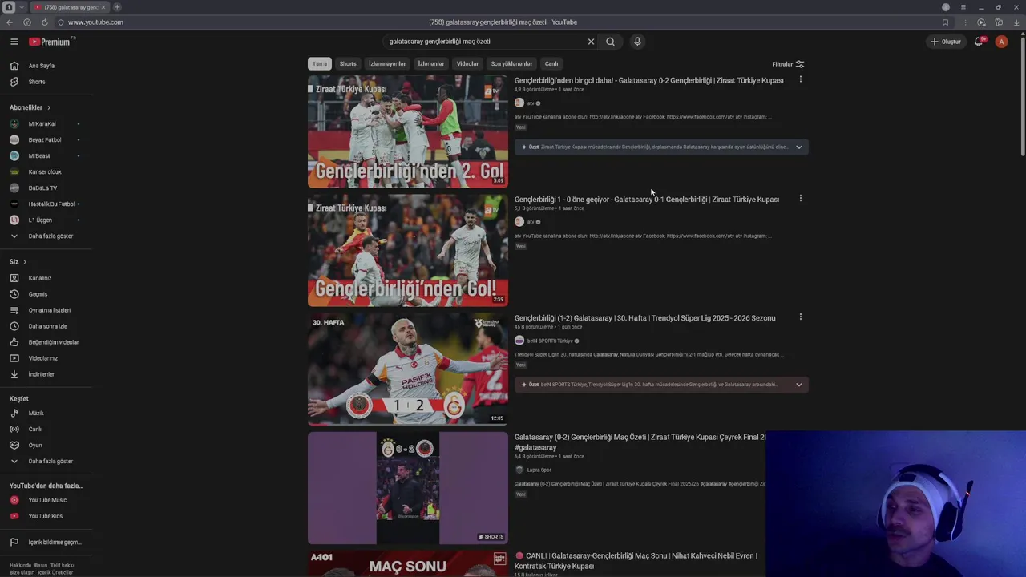Open Beyaz Futbol subscription channel

(x=44, y=140)
